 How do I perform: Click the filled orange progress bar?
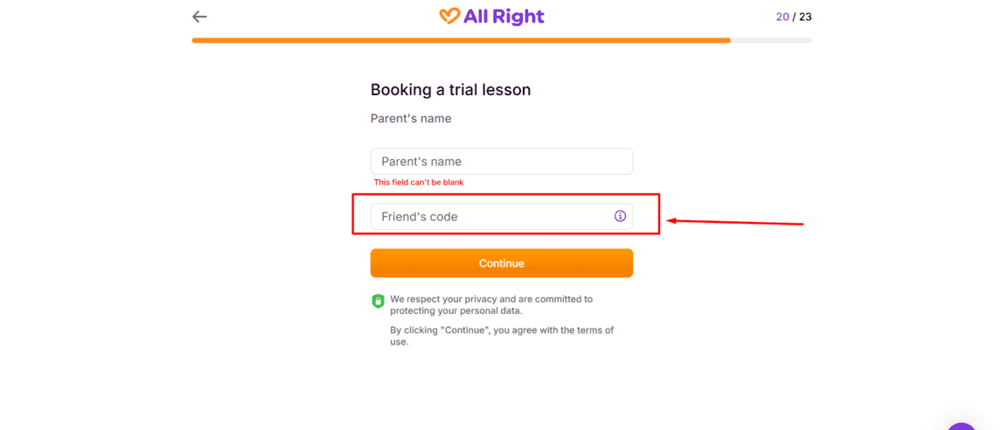click(461, 40)
